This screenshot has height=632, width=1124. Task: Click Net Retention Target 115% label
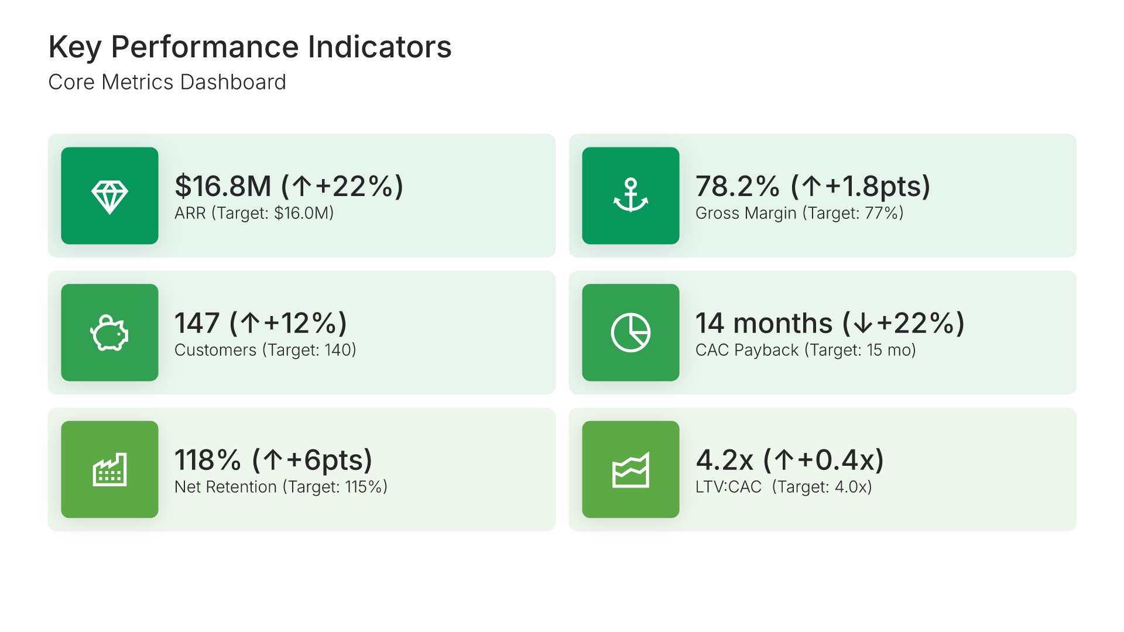(281, 487)
